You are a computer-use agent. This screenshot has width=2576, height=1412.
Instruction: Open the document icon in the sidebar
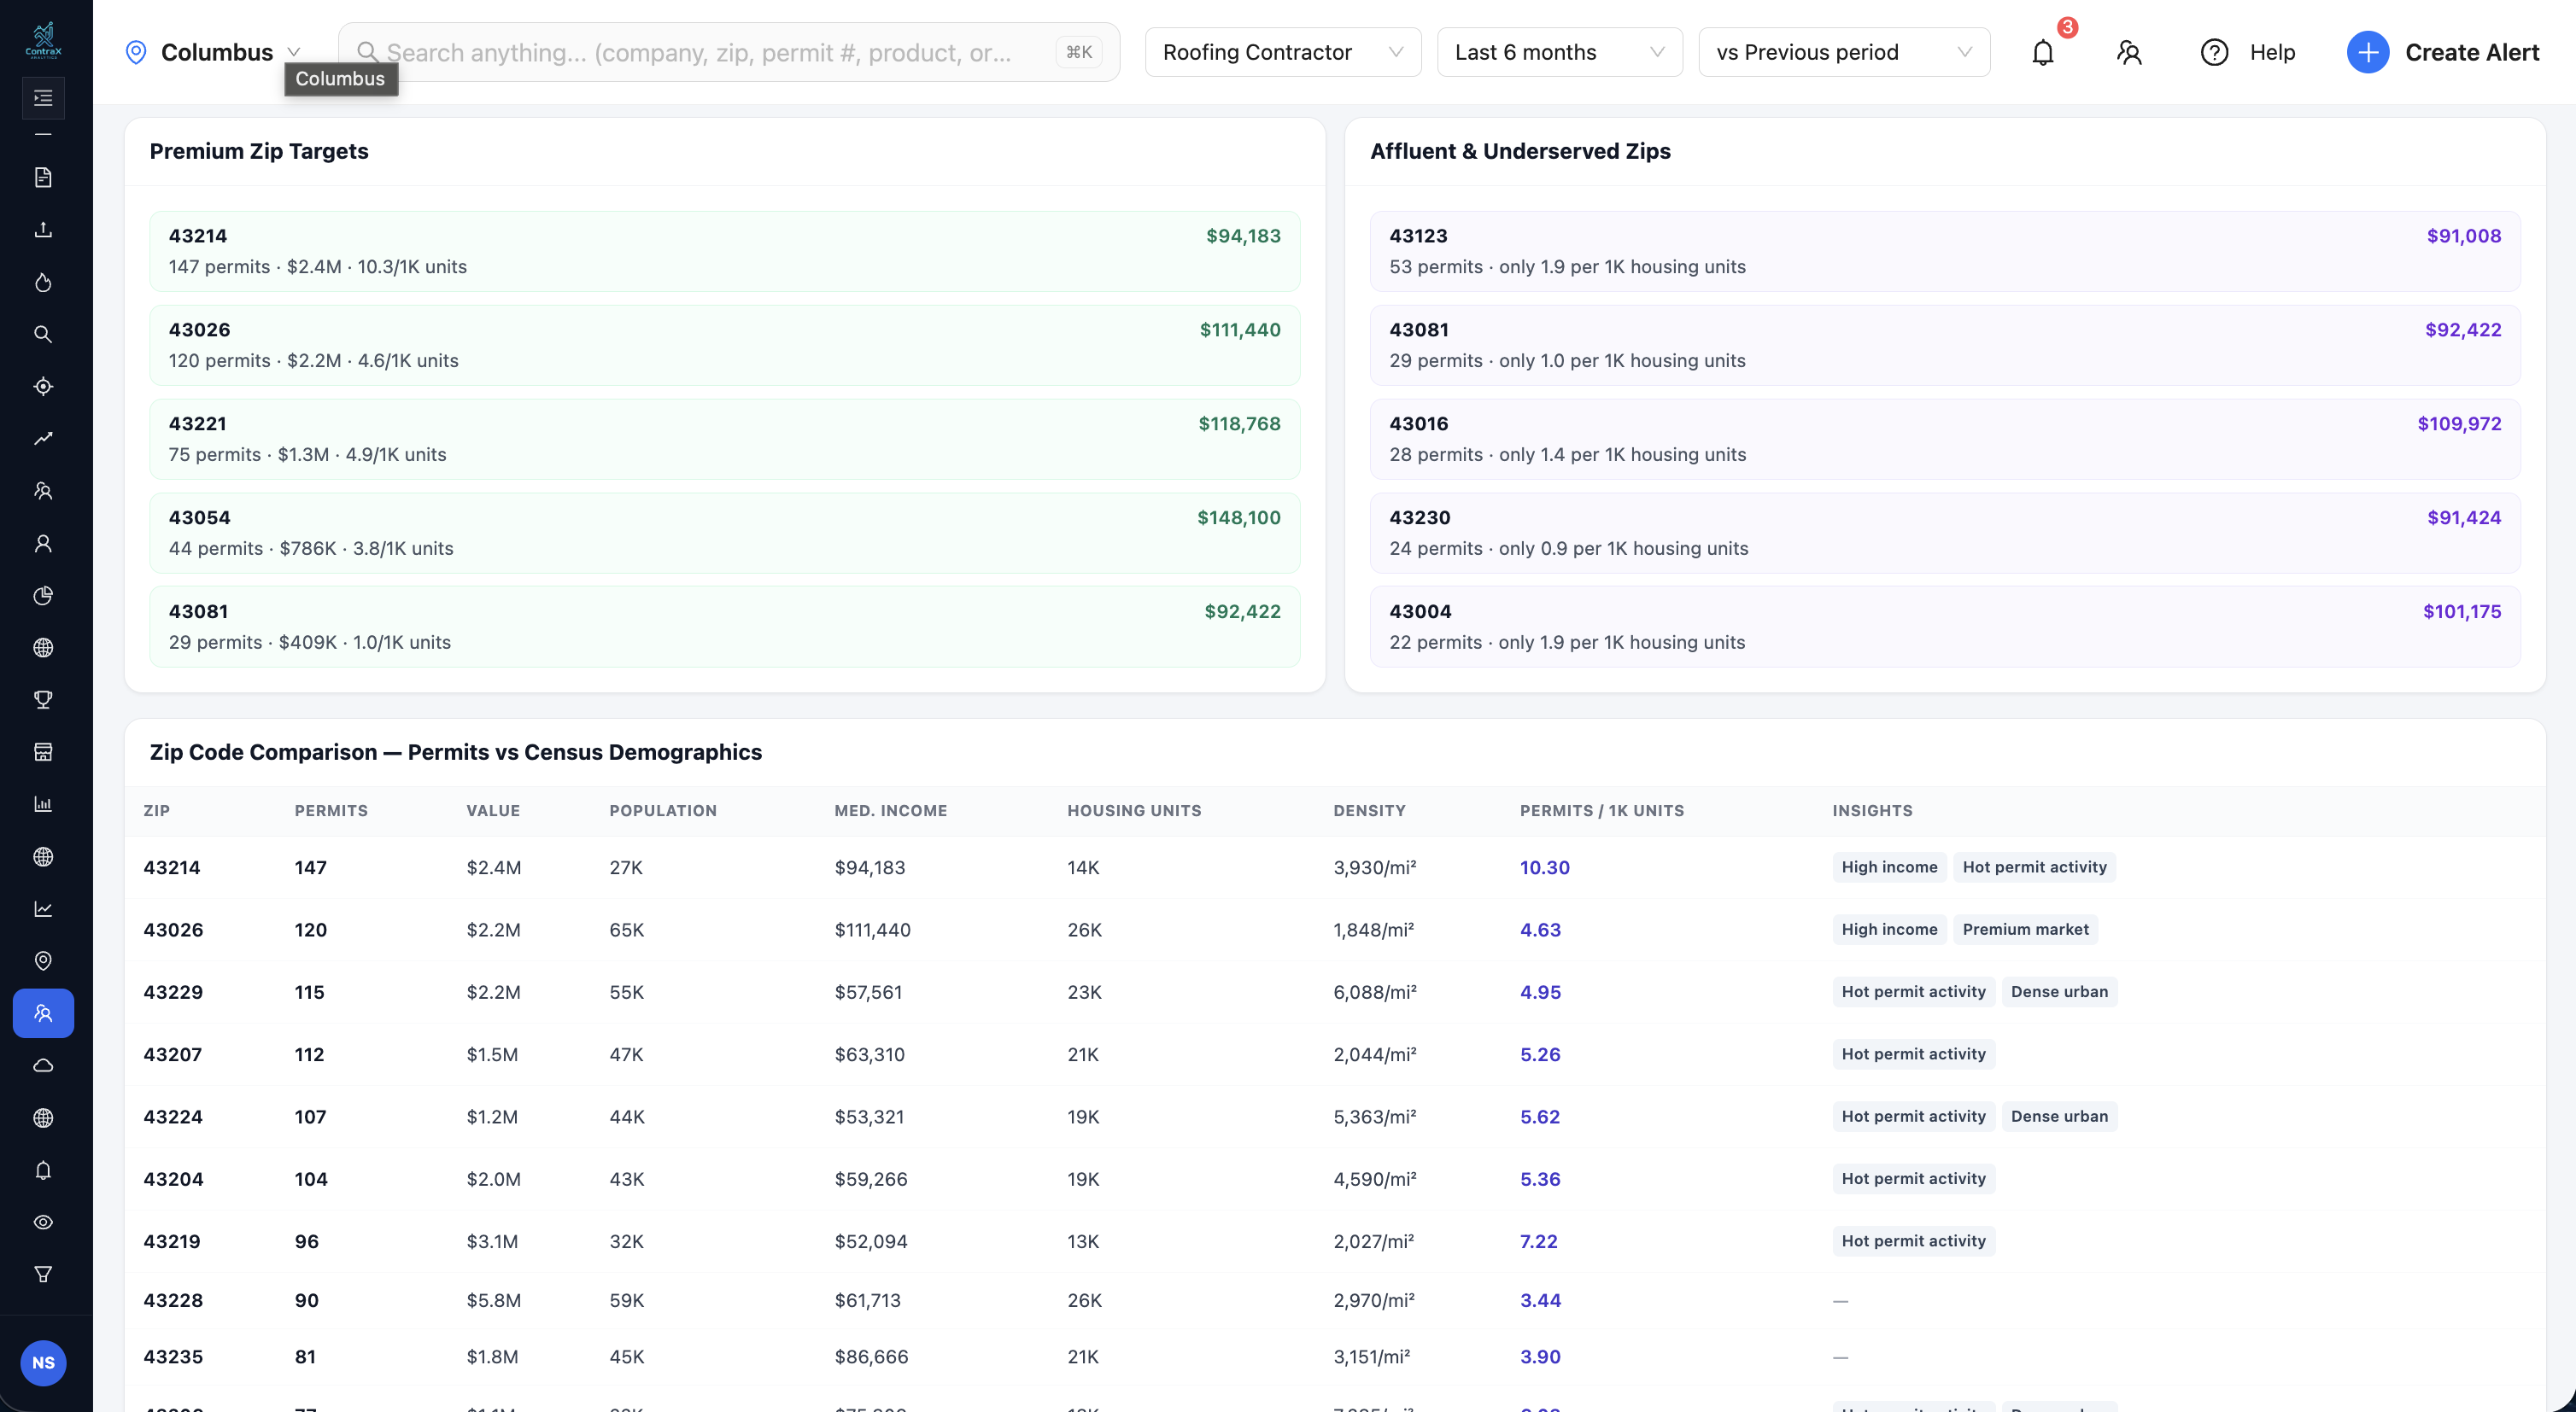[43, 178]
